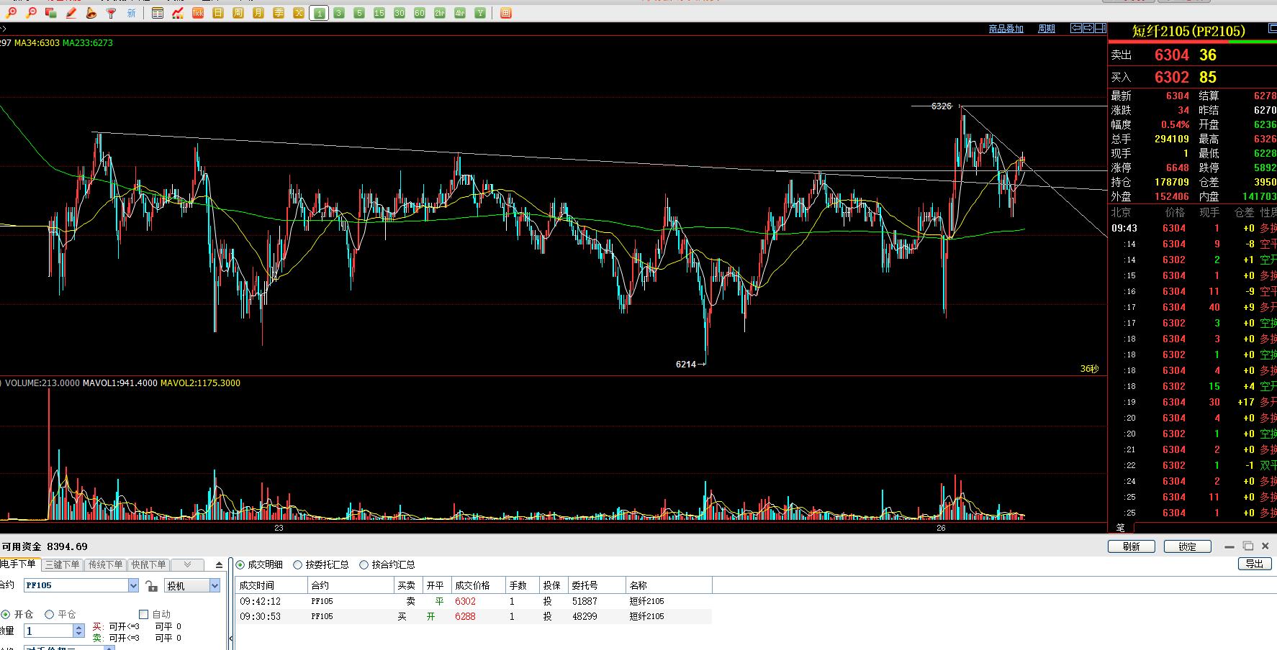1277x650 pixels.
Task: Collapse order panel with up triangle
Action: [x=220, y=565]
